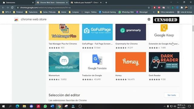This screenshot has height=109, width=194.
Task: Select Chrome Web Store - Extensiones tab
Action: point(52,2)
